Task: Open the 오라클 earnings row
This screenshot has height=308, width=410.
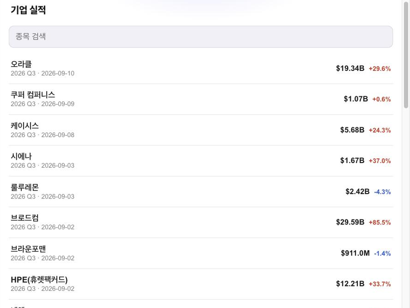Action: (201, 68)
